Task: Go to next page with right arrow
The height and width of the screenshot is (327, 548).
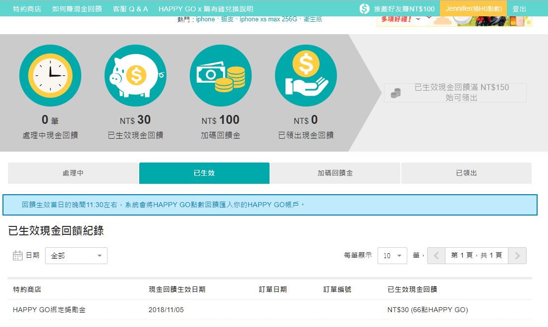Action: click(517, 256)
